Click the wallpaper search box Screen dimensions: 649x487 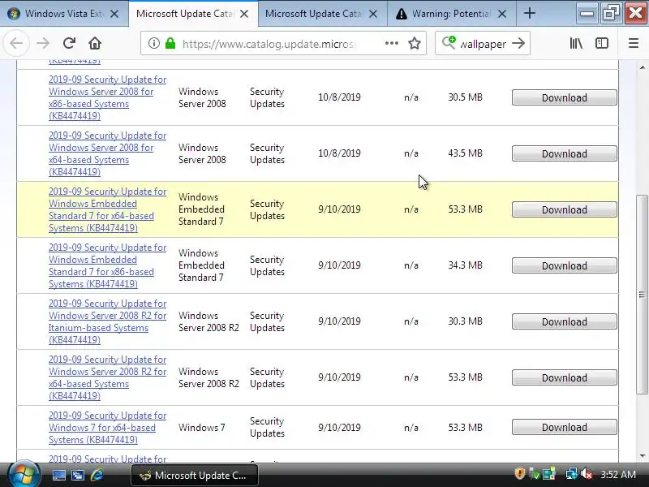484,44
